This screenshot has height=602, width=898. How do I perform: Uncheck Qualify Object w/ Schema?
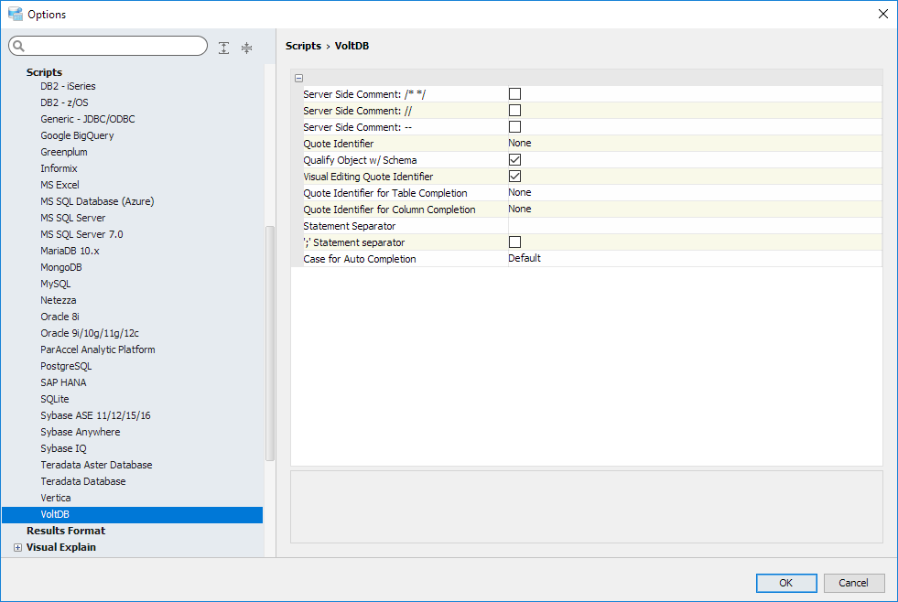point(514,160)
